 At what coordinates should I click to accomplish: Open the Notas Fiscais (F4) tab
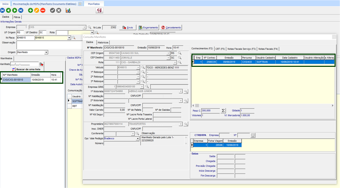click(x=268, y=49)
